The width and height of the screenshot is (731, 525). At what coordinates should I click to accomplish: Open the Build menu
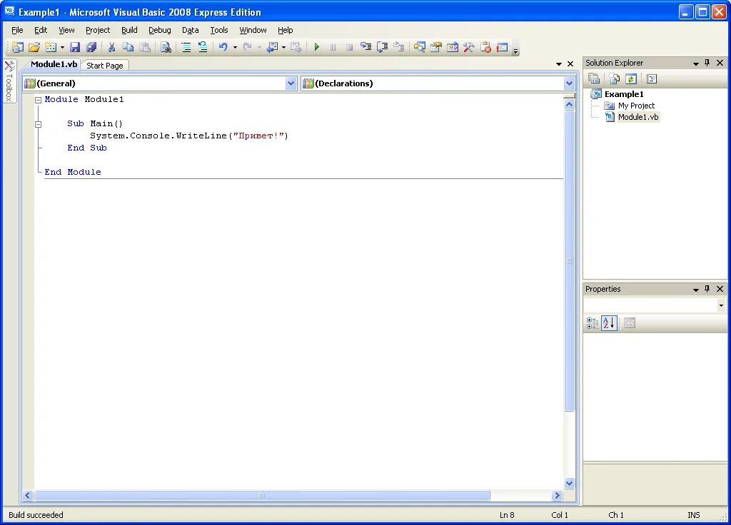129,30
